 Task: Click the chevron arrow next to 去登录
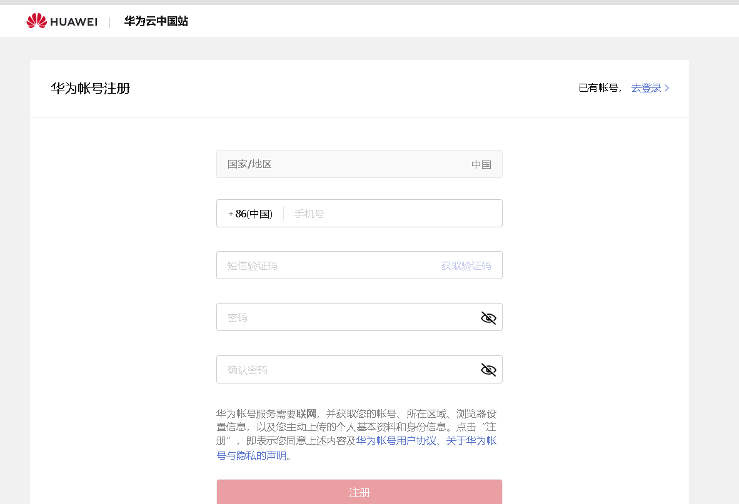(x=667, y=88)
